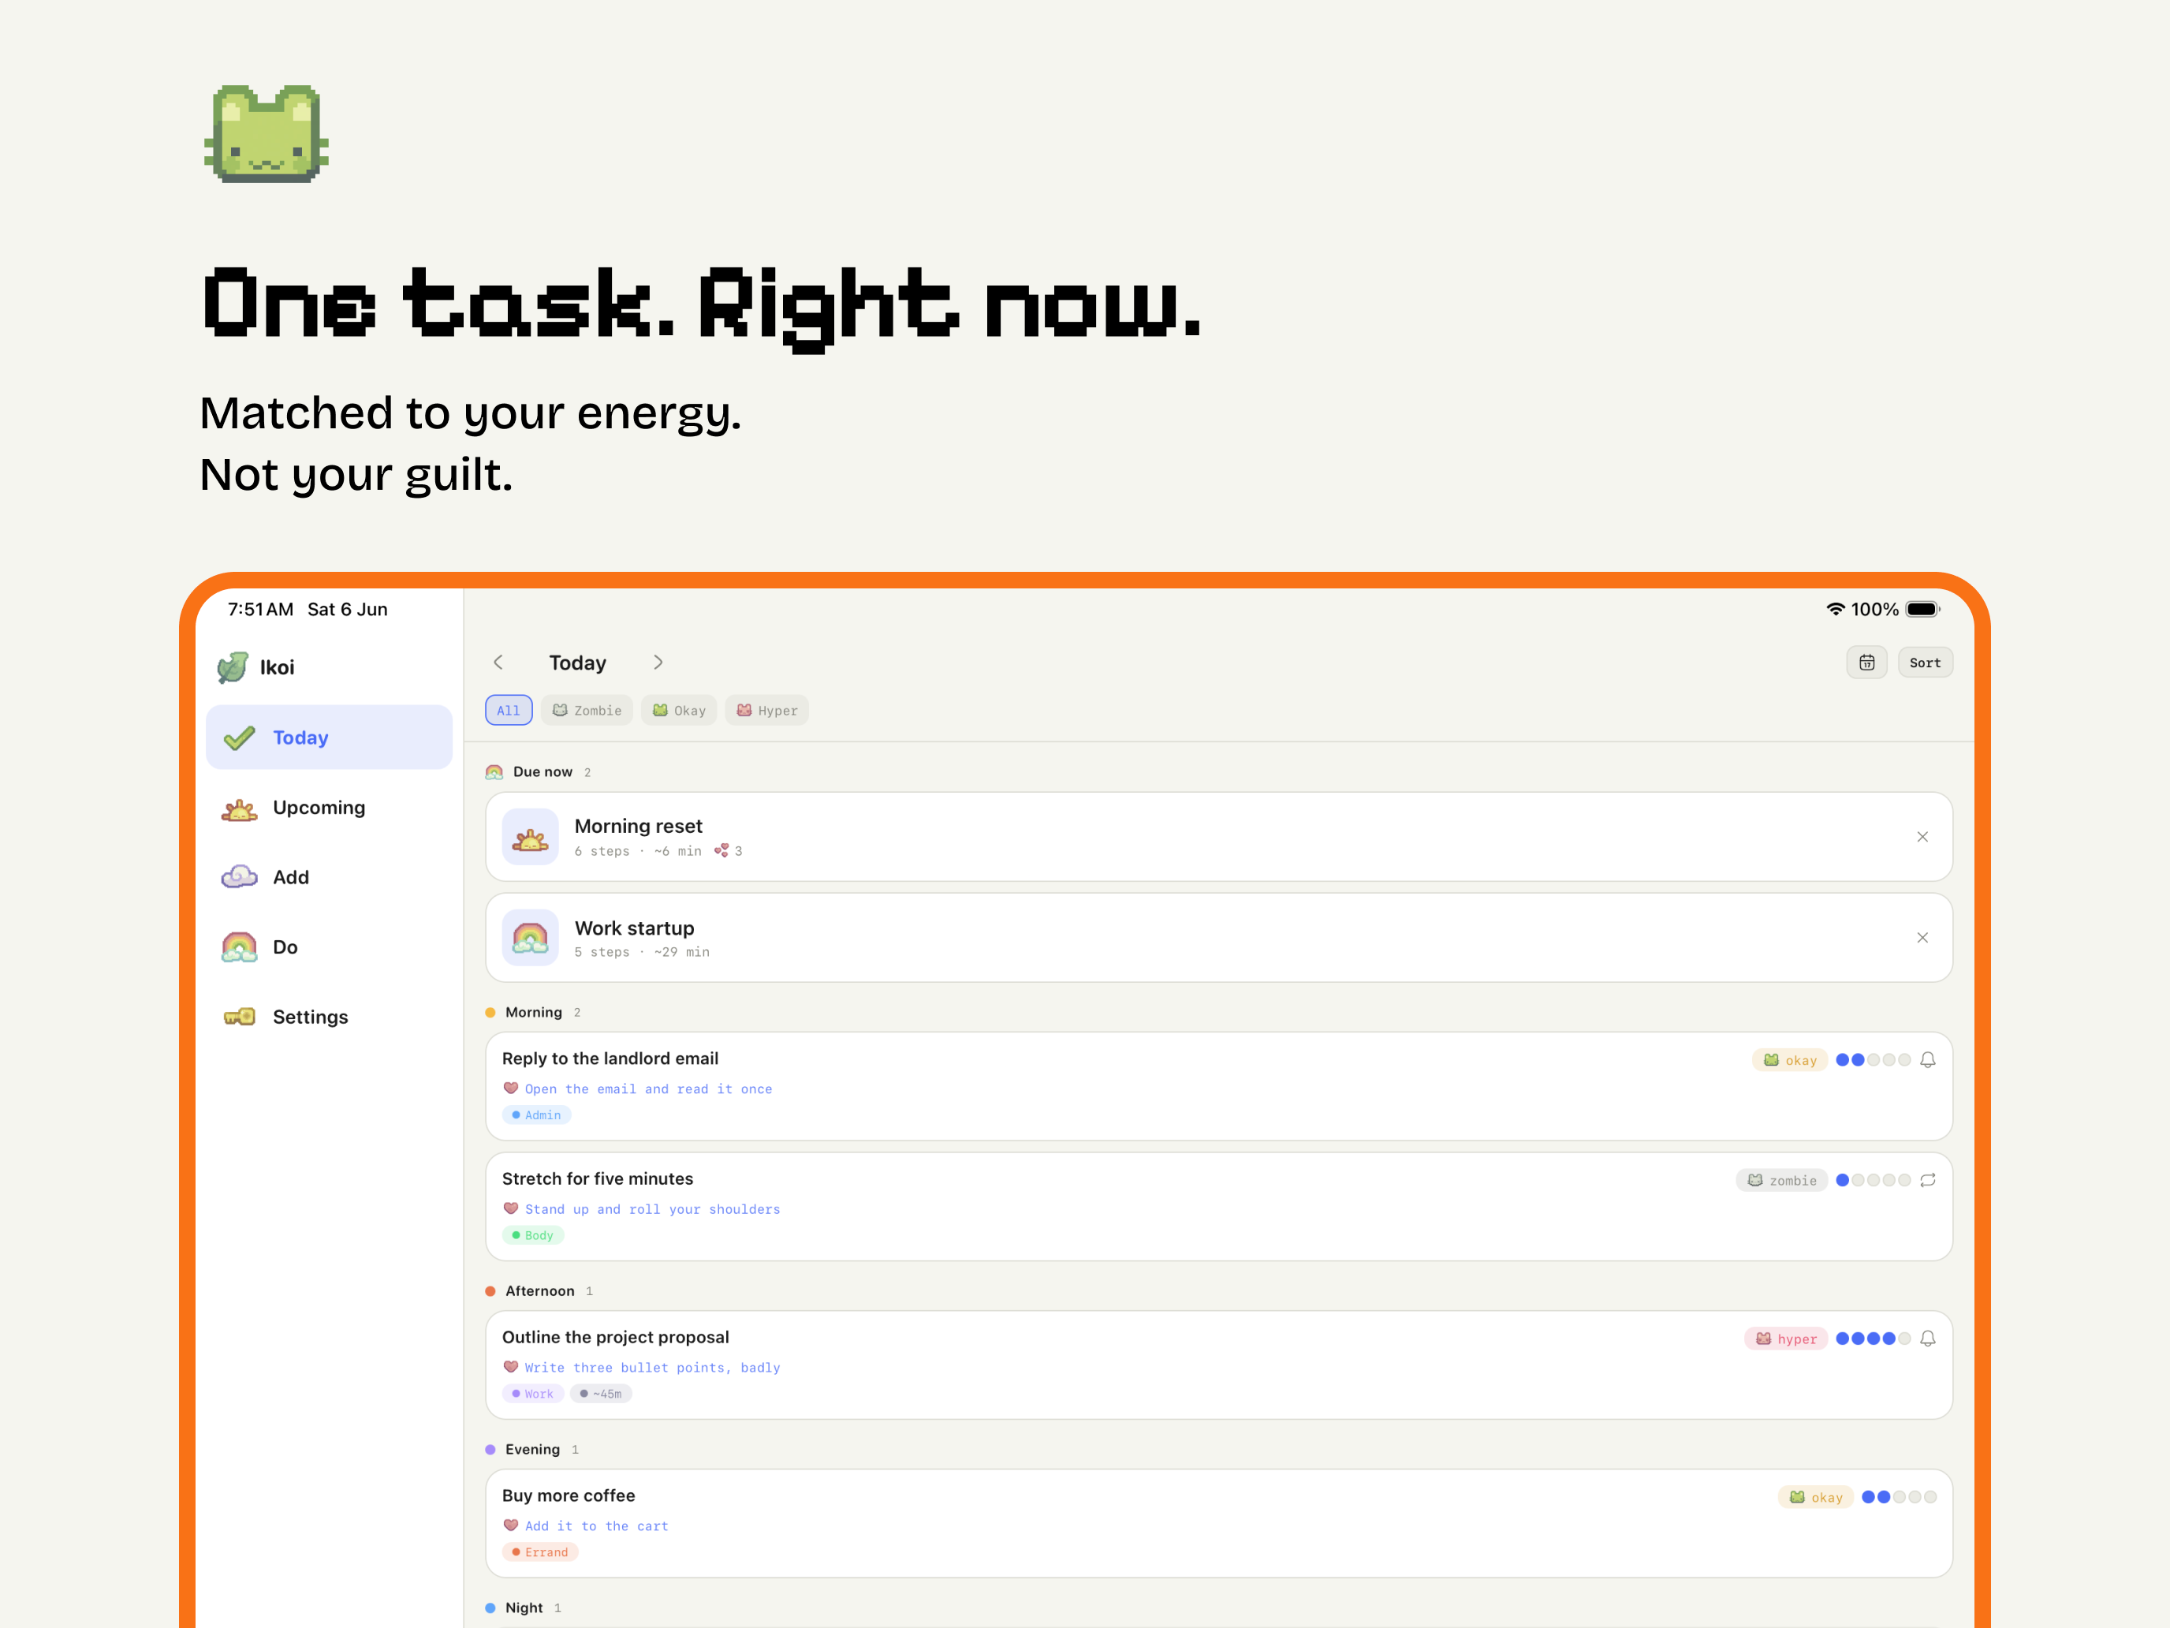
Task: Click the heart icon before 'Open the email'
Action: click(x=510, y=1087)
